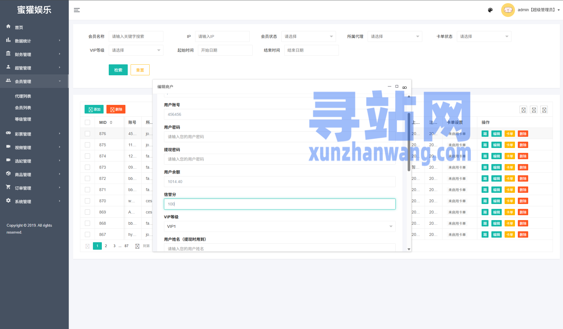Click the red 删除 button for row 876

click(x=523, y=134)
